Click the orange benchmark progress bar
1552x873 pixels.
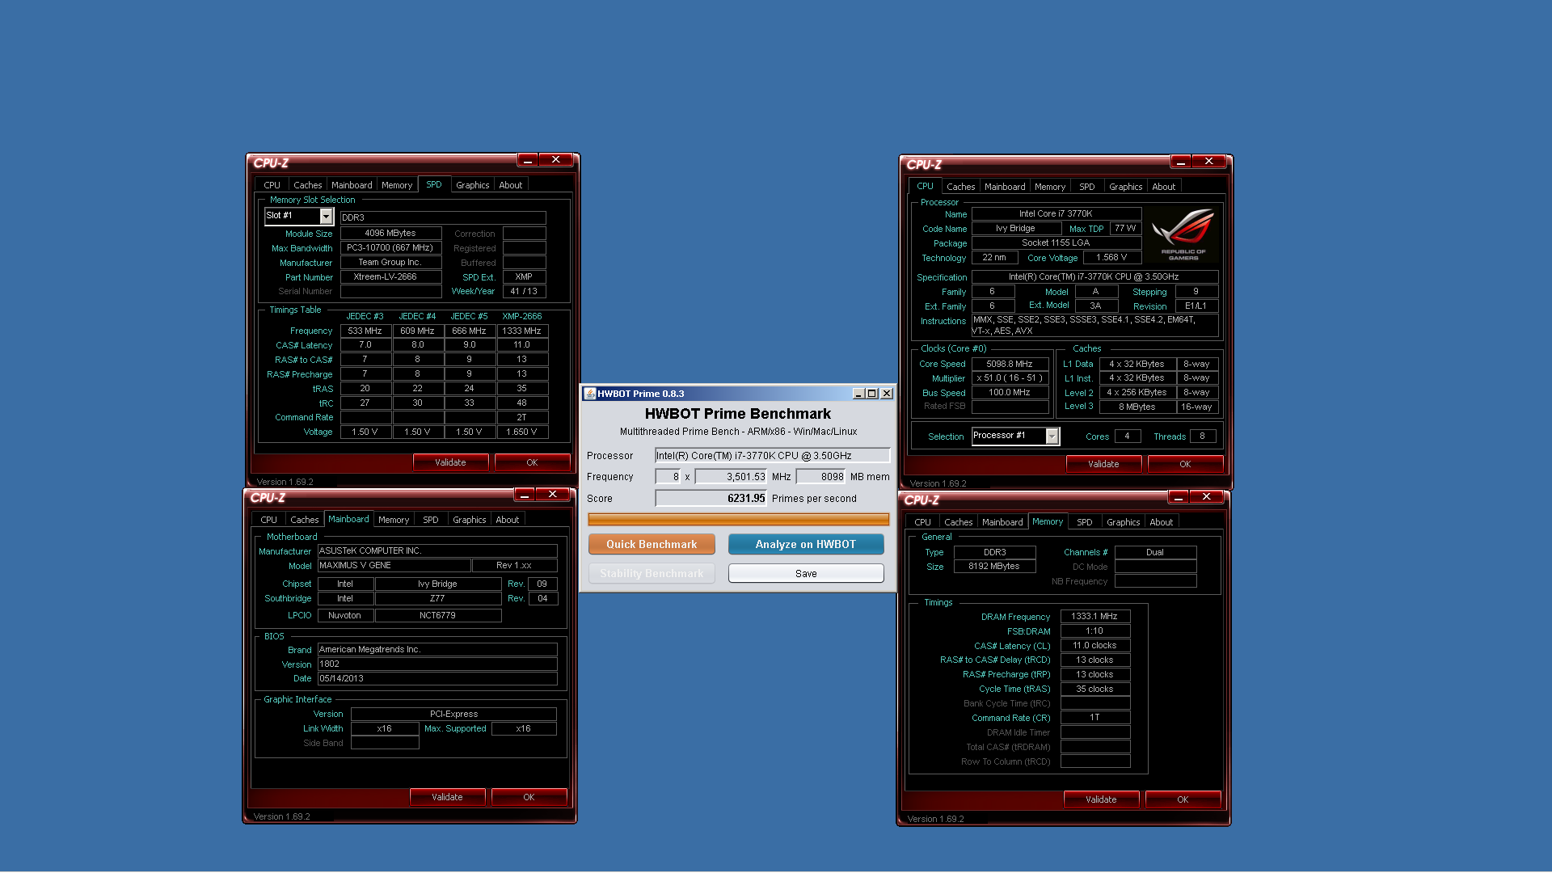[x=738, y=519]
